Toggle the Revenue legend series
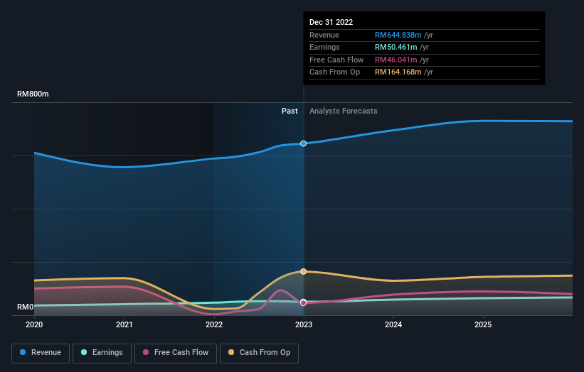This screenshot has height=372, width=584. click(41, 353)
